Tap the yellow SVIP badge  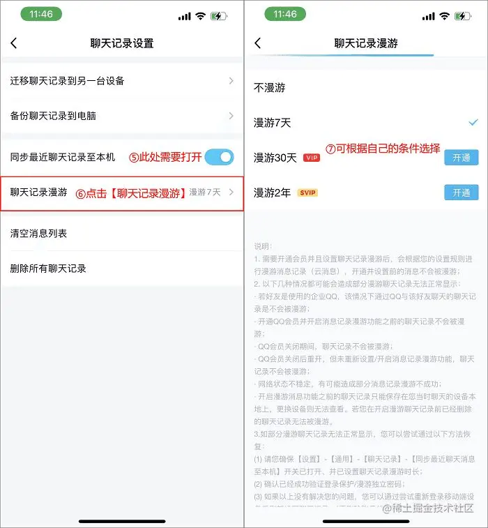click(x=307, y=193)
